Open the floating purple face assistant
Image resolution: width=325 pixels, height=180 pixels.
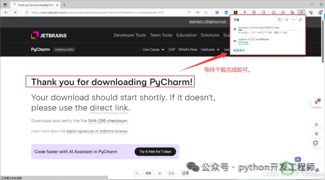coord(315,143)
